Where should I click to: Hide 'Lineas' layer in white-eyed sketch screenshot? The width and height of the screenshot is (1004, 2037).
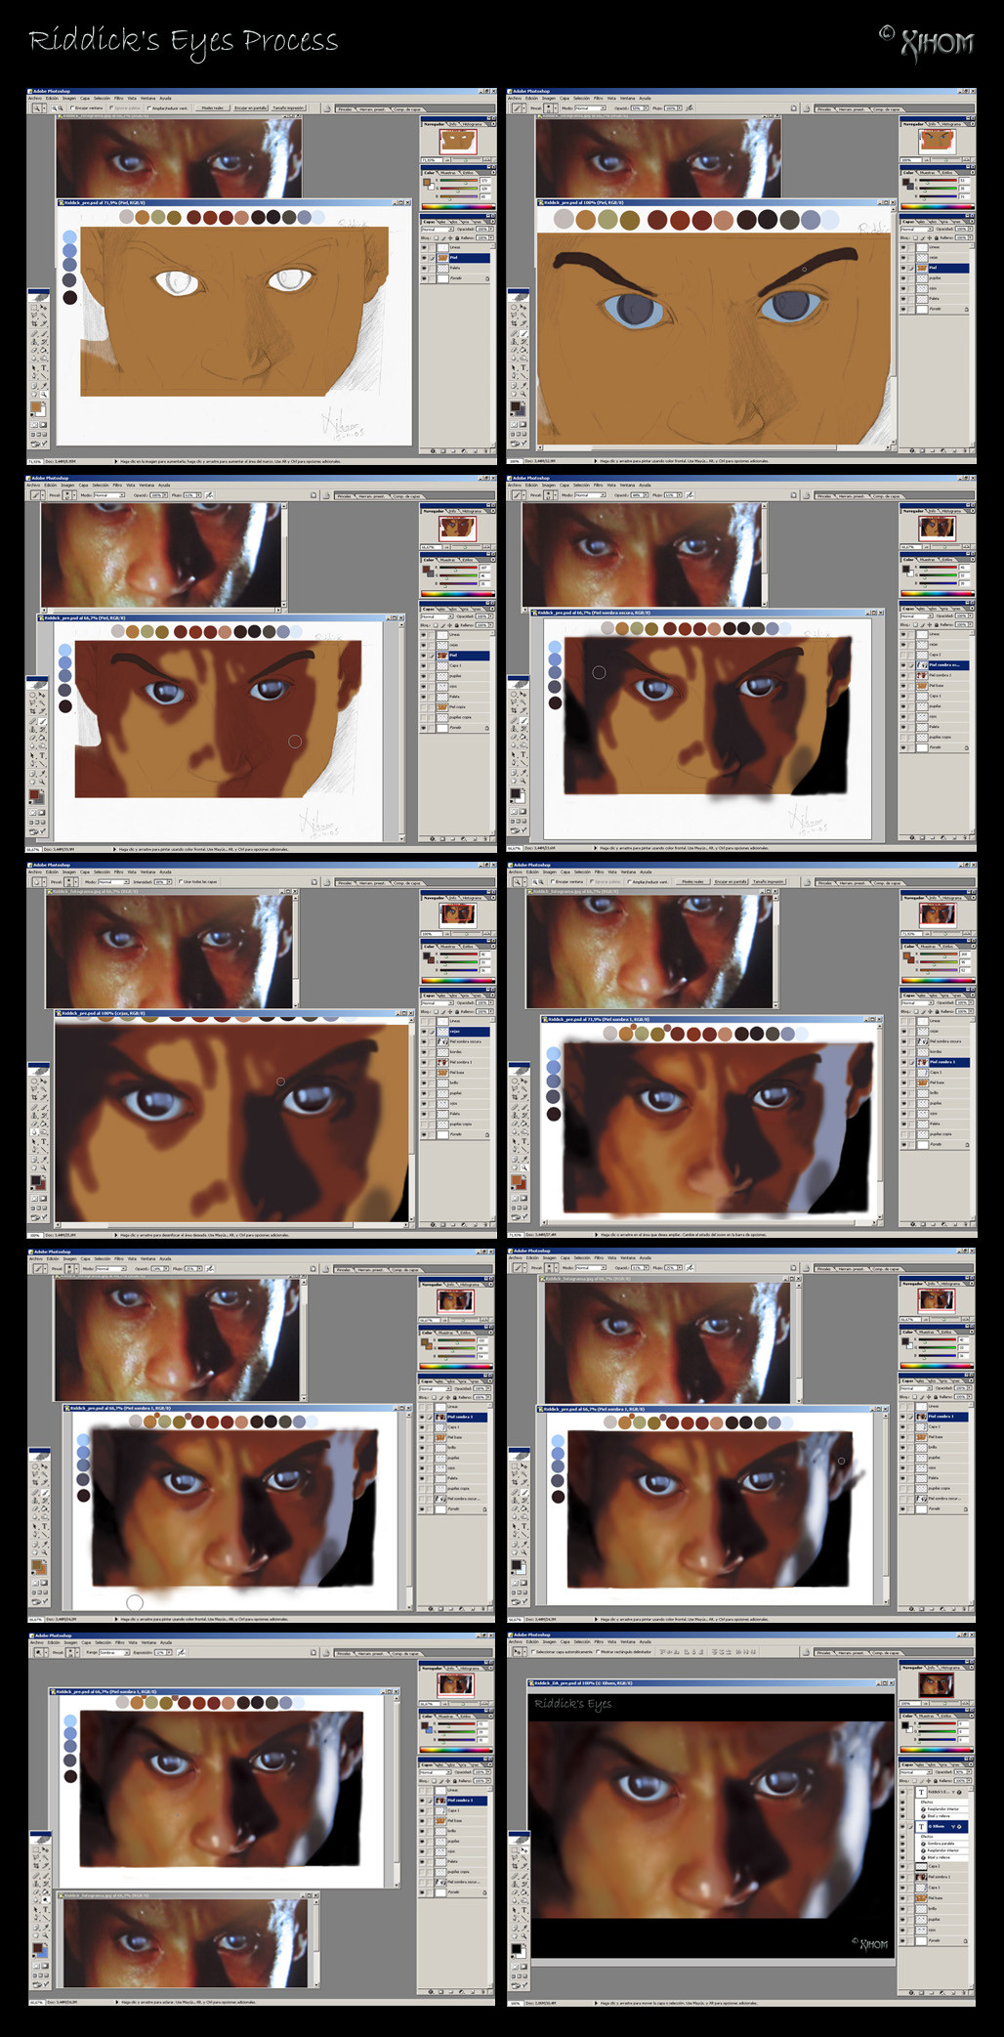pyautogui.click(x=424, y=247)
